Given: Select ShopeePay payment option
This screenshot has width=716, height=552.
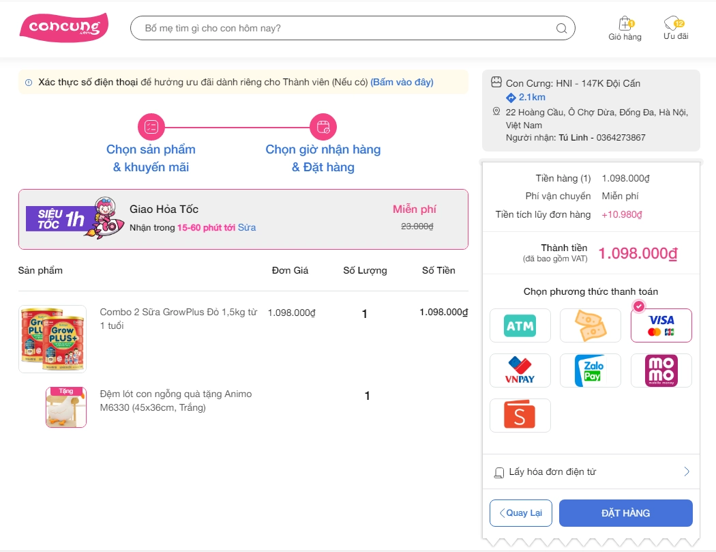Looking at the screenshot, I should [520, 416].
